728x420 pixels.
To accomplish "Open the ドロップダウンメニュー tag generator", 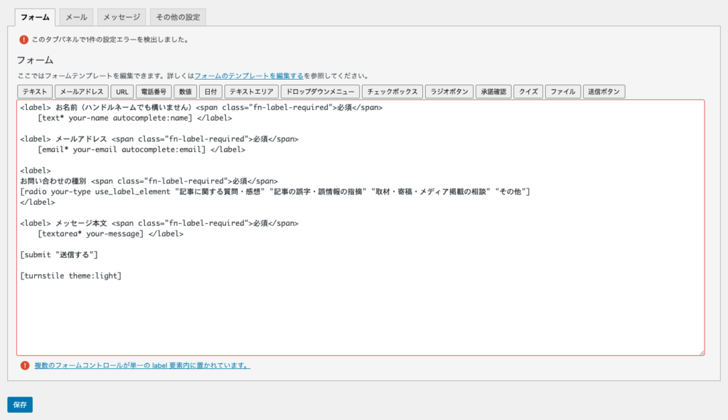I will tap(320, 92).
